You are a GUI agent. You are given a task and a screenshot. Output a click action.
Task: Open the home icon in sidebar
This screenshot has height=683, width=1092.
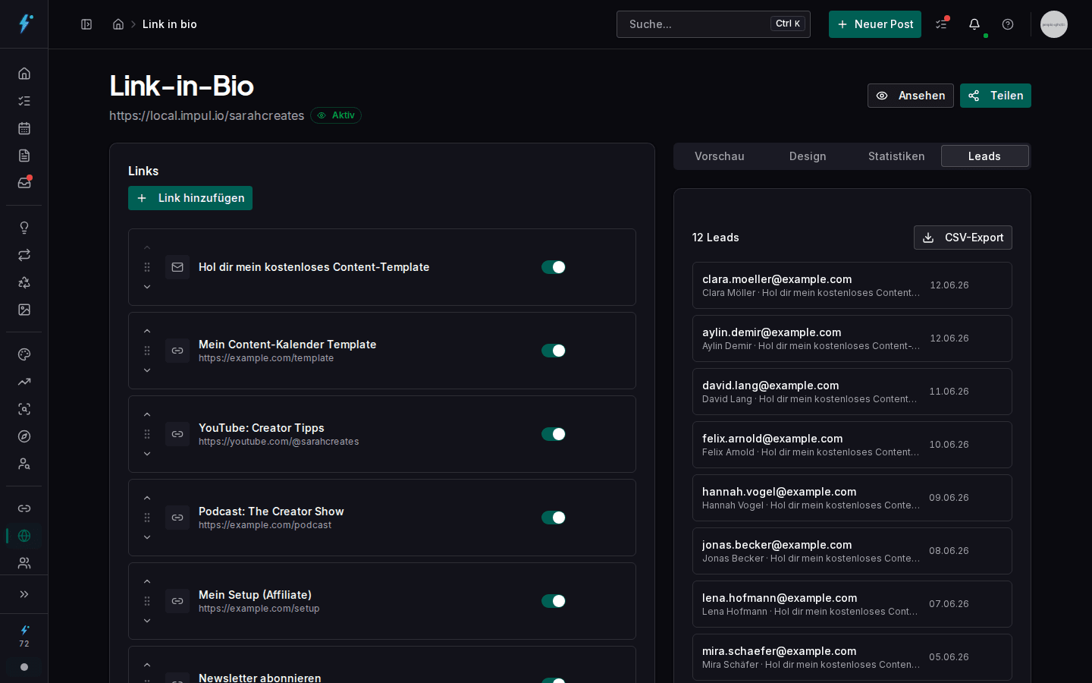24,74
